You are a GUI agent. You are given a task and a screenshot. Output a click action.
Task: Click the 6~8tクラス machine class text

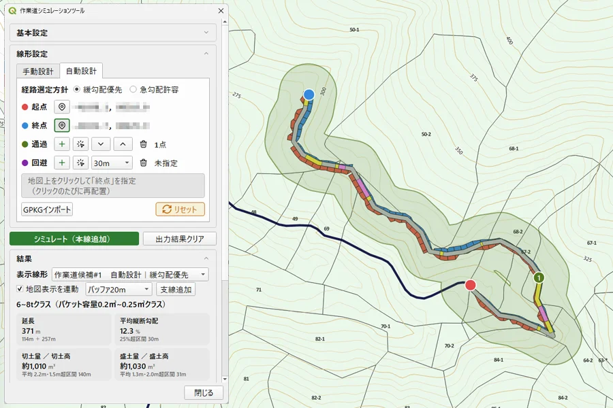tap(91, 304)
